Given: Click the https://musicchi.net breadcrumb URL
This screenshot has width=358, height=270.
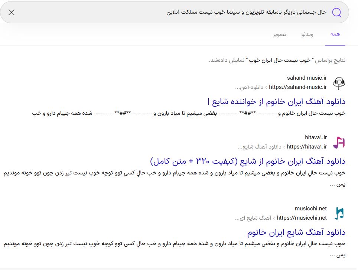Looking at the screenshot, I should 302,218.
